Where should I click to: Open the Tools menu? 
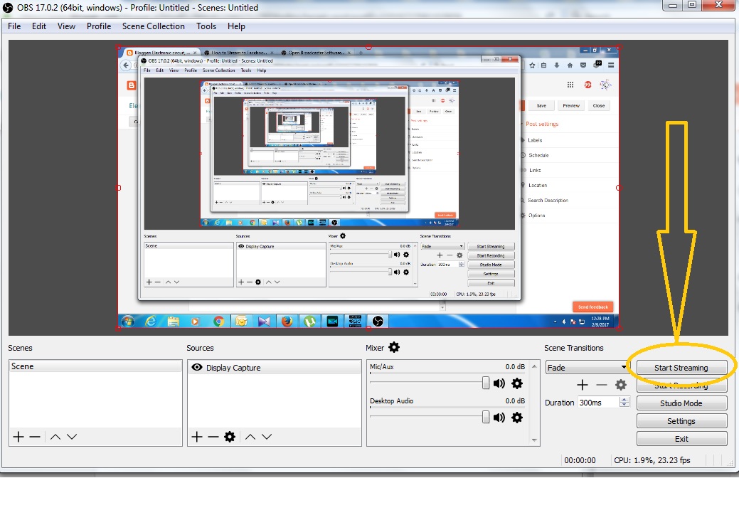pyautogui.click(x=206, y=26)
